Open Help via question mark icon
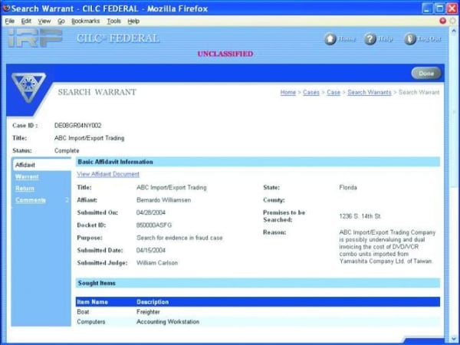This screenshot has height=345, width=460. (370, 39)
